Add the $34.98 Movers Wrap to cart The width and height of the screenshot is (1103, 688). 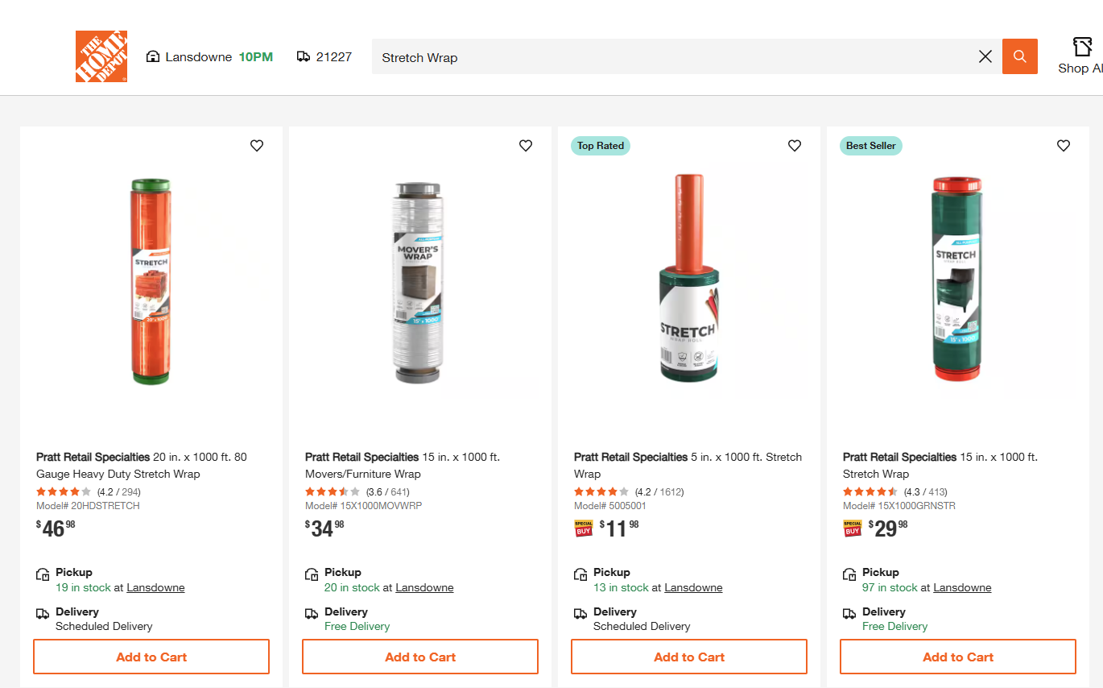(420, 657)
